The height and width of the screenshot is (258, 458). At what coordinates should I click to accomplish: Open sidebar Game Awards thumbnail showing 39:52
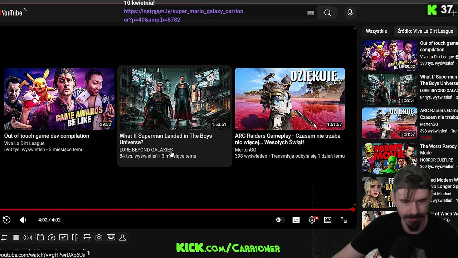[x=389, y=56]
